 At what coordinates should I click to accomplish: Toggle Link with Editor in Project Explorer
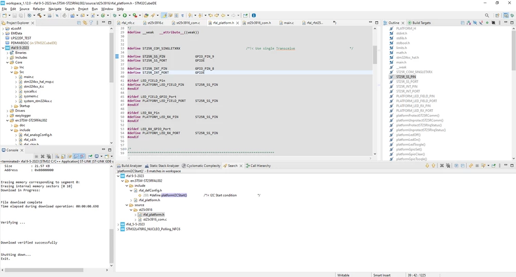click(85, 23)
